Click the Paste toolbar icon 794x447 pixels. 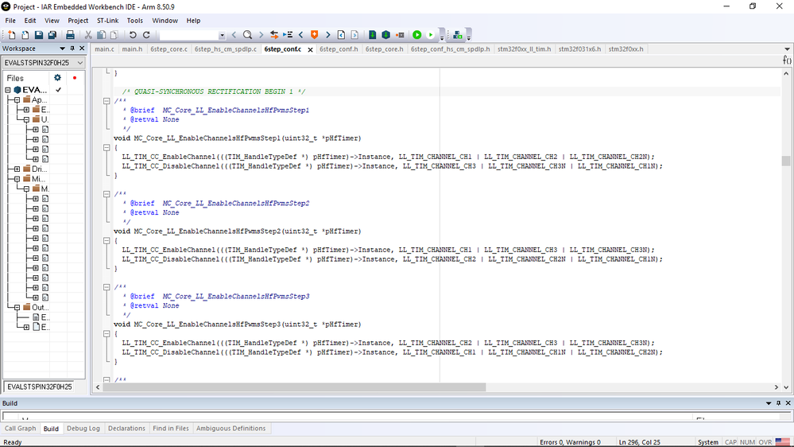pyautogui.click(x=114, y=35)
